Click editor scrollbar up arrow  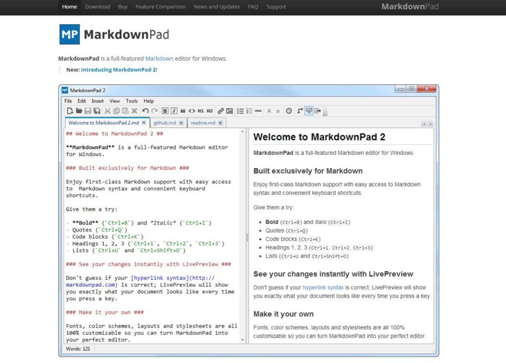click(242, 132)
